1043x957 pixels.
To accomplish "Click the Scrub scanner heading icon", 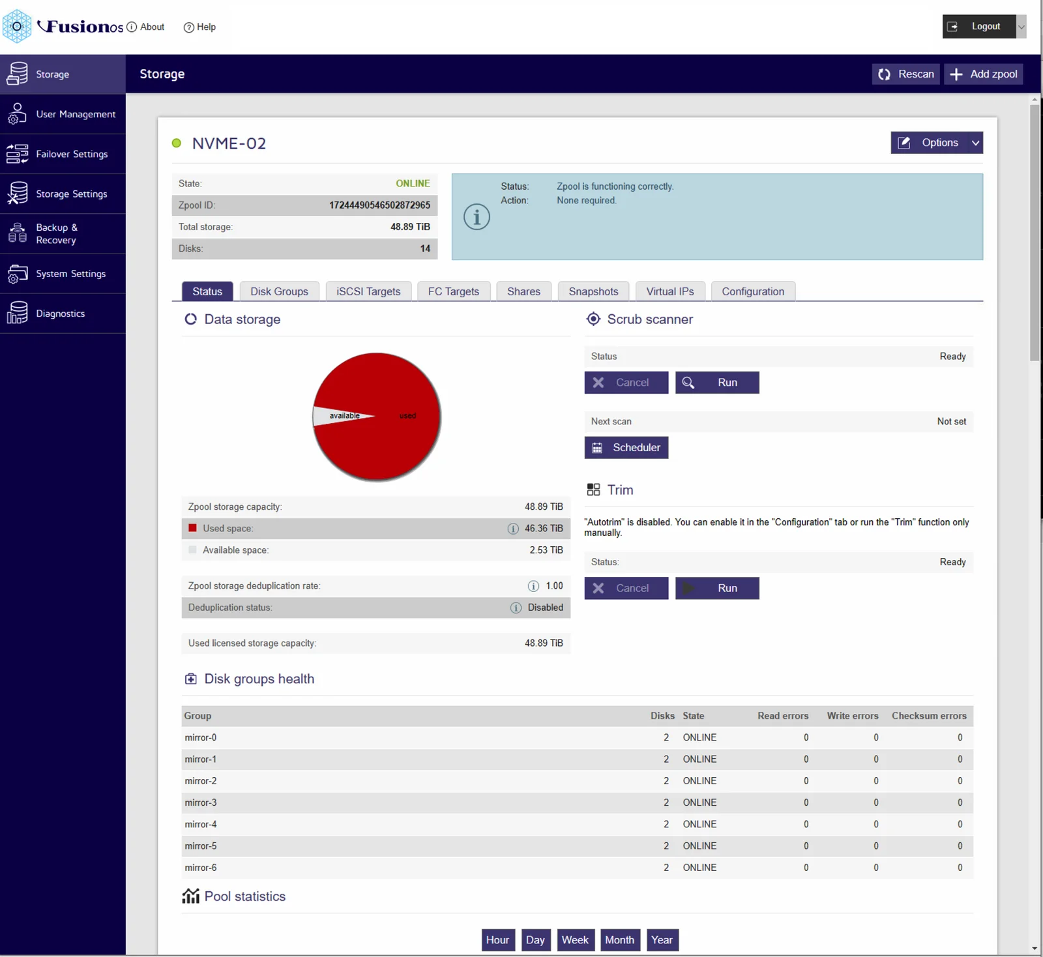I will click(593, 319).
